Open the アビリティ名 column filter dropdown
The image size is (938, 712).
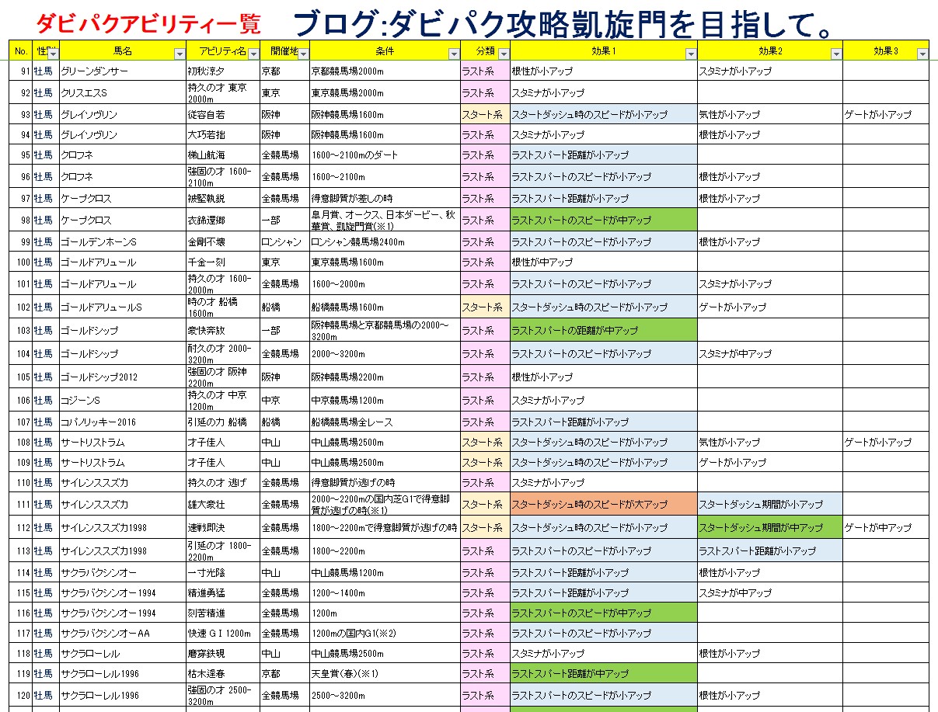pyautogui.click(x=253, y=54)
